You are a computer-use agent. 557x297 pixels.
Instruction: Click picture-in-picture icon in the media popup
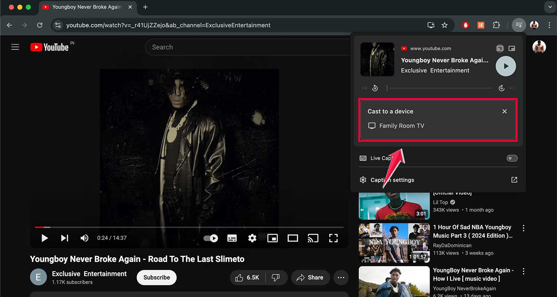512,48
